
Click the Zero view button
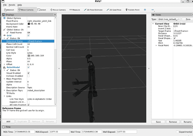point(188,19)
